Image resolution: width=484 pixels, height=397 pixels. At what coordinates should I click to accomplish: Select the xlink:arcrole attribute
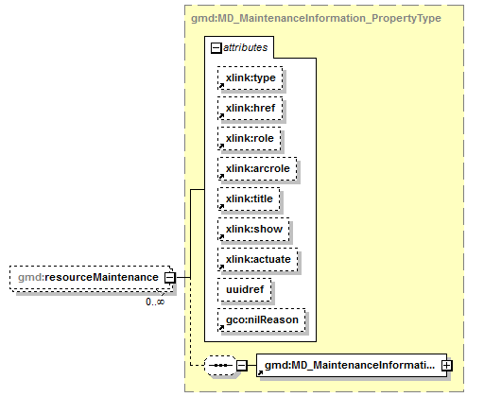point(257,168)
